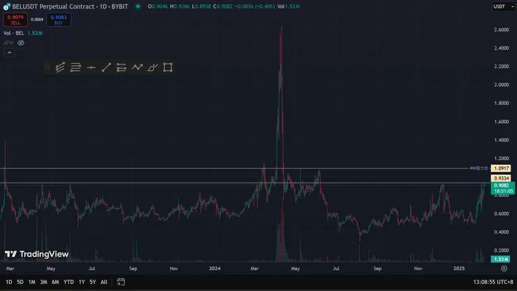Image resolution: width=517 pixels, height=291 pixels.
Task: Open chart scale settings gear icon
Action: (x=504, y=269)
